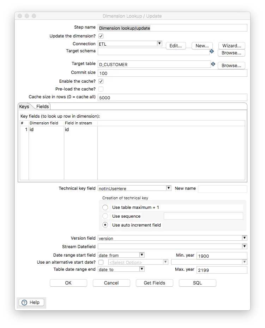Select Use auto increment field radio

(105, 225)
